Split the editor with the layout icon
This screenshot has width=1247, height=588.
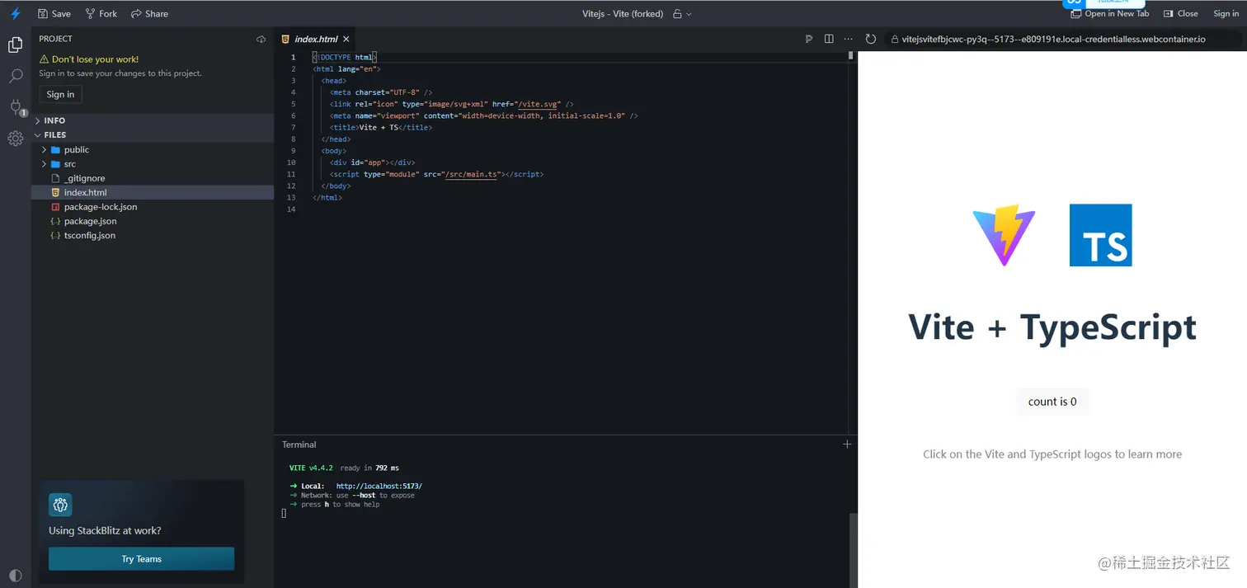coord(829,39)
